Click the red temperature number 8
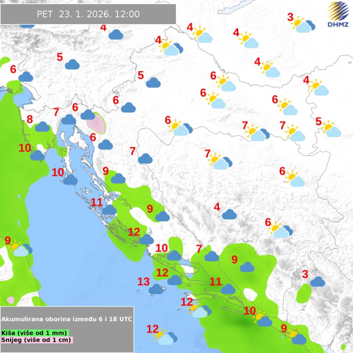Screen dimensions: 353x353 (30, 119)
